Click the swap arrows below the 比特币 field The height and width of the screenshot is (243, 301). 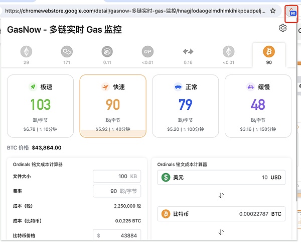point(221,232)
